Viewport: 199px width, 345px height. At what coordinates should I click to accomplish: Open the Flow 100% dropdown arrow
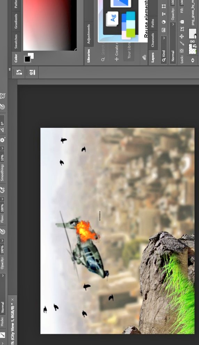coord(2,199)
